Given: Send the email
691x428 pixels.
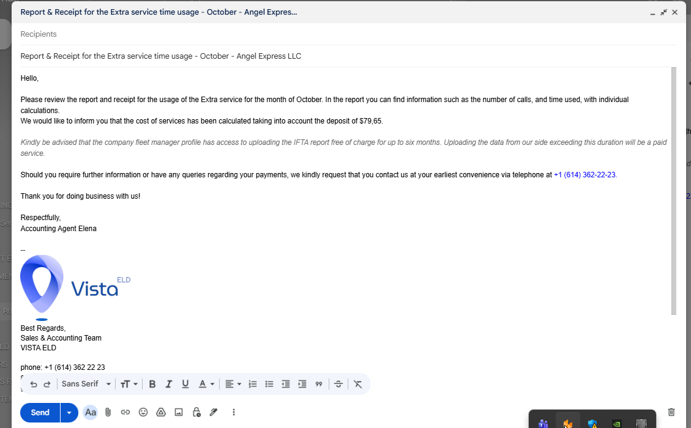Looking at the screenshot, I should click(40, 413).
